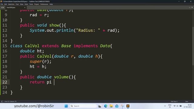Switch to Sublime Text taskbar icon
Viewport: 194px width, 109px height.
(128, 106)
